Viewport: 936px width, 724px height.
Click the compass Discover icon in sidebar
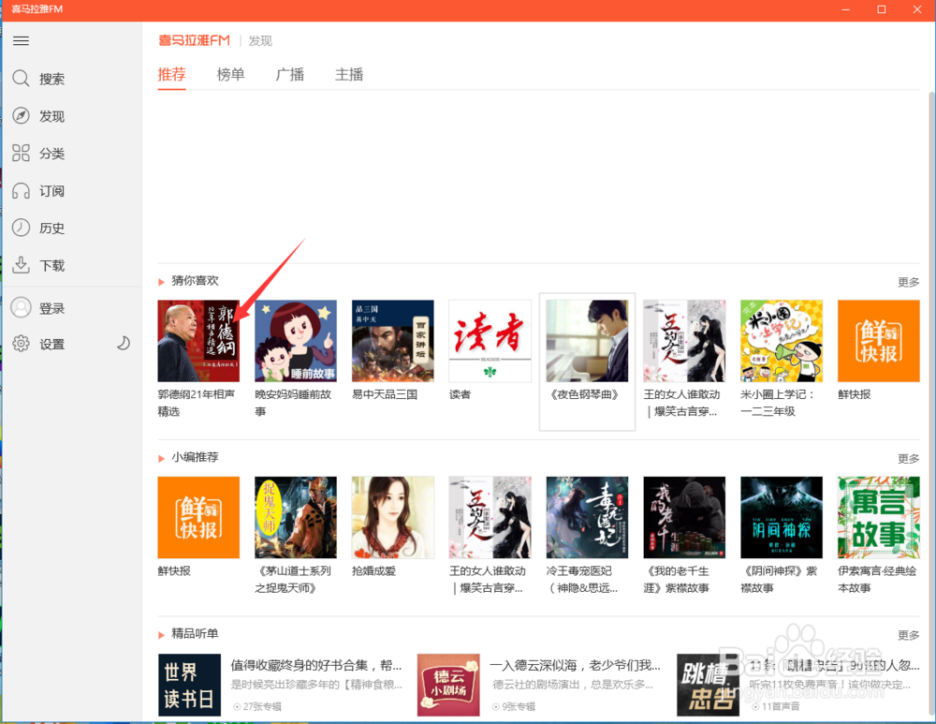(x=21, y=116)
